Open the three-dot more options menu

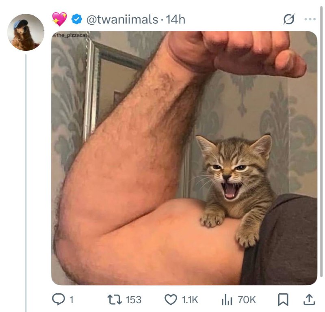point(310,19)
